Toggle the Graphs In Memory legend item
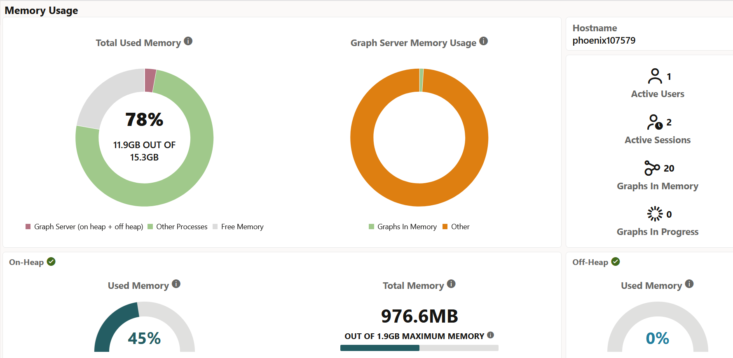Screen dimensions: 733x358 [x=403, y=227]
